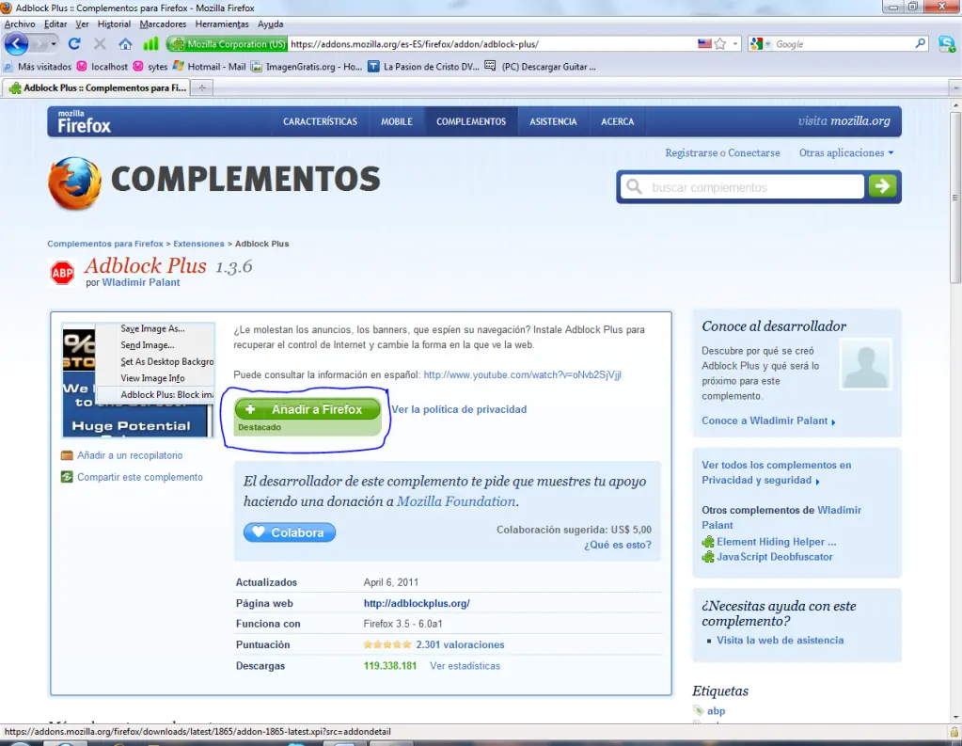Switch to the COMPLEMENTOS navigation tab
This screenshot has height=746, width=962.
470,120
